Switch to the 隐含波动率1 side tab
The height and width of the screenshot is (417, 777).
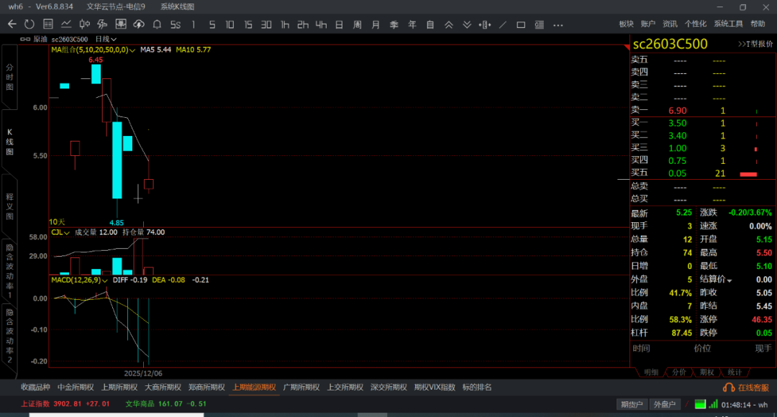pos(9,270)
